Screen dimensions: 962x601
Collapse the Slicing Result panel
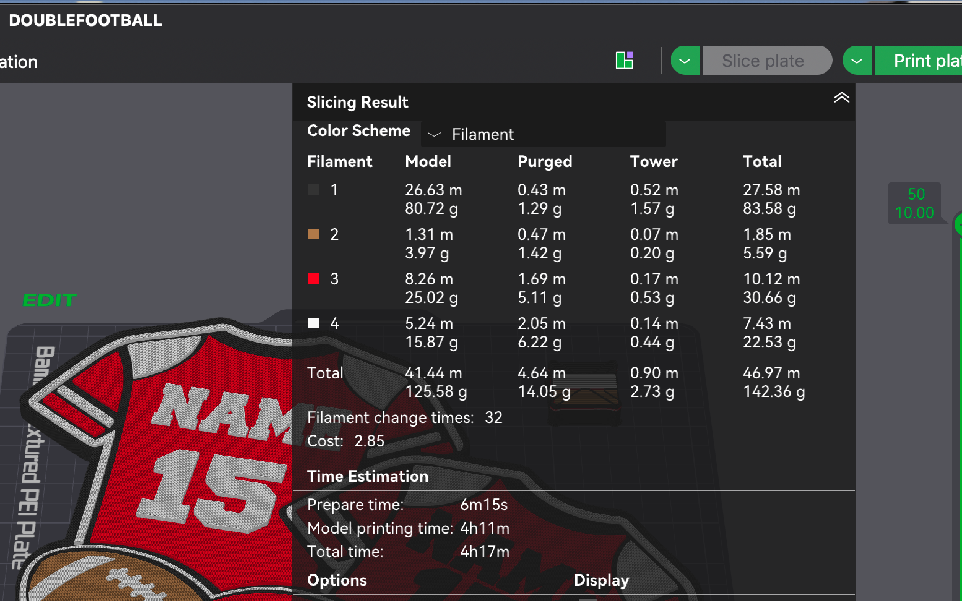(841, 98)
